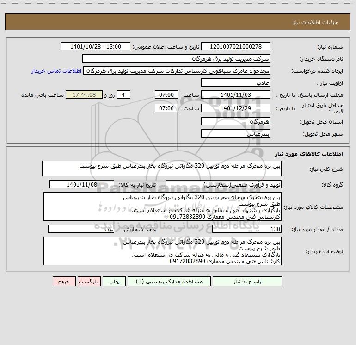Click the اولویت نیاز label

330,83
